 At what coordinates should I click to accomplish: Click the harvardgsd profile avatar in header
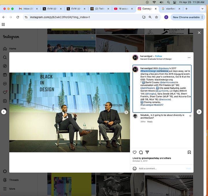click(x=135, y=57)
